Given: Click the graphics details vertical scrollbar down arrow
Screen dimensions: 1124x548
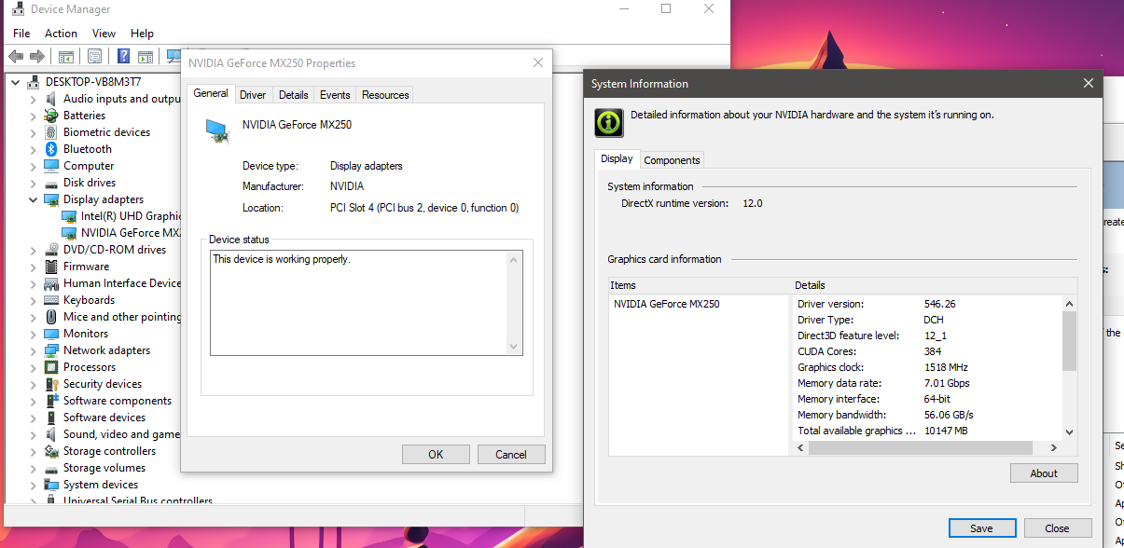Looking at the screenshot, I should click(1069, 432).
